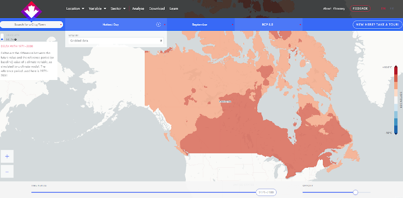Switch language to FR

(x=392, y=9)
